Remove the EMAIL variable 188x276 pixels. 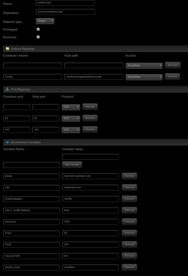pos(130,176)
